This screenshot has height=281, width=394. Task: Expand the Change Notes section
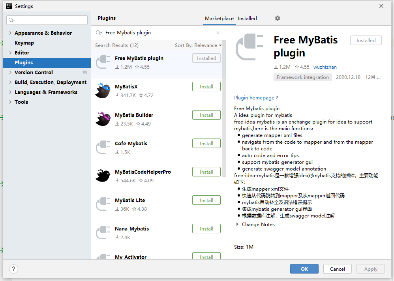click(x=237, y=224)
